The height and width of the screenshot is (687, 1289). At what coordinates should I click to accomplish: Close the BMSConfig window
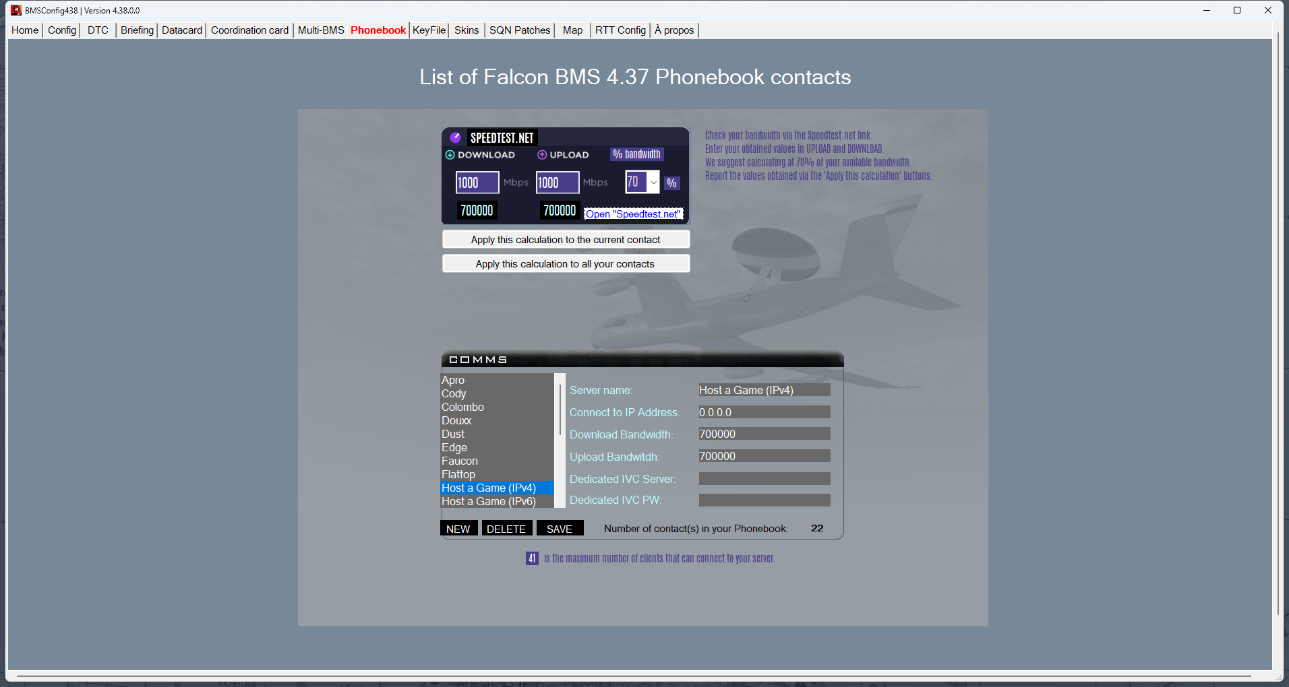(x=1268, y=10)
